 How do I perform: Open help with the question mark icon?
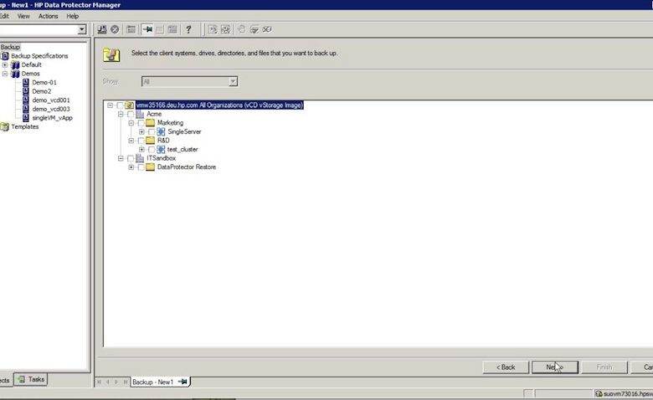tap(188, 29)
